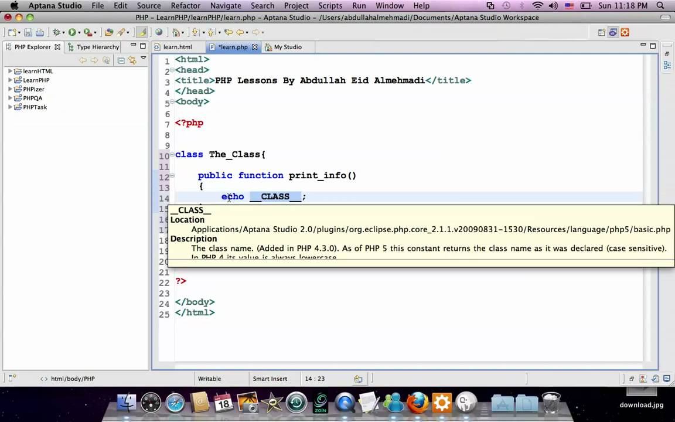Image resolution: width=675 pixels, height=422 pixels.
Task: Open the web browser globe icon
Action: pyautogui.click(x=159, y=32)
